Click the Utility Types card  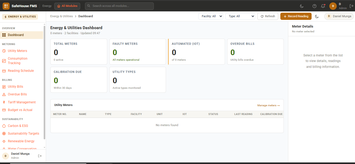(138, 80)
